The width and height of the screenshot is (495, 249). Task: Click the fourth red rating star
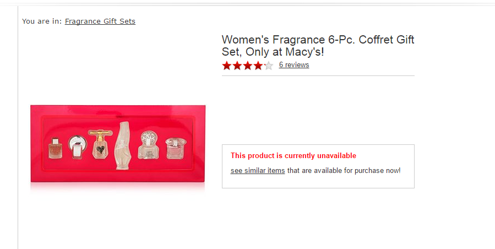click(x=258, y=66)
